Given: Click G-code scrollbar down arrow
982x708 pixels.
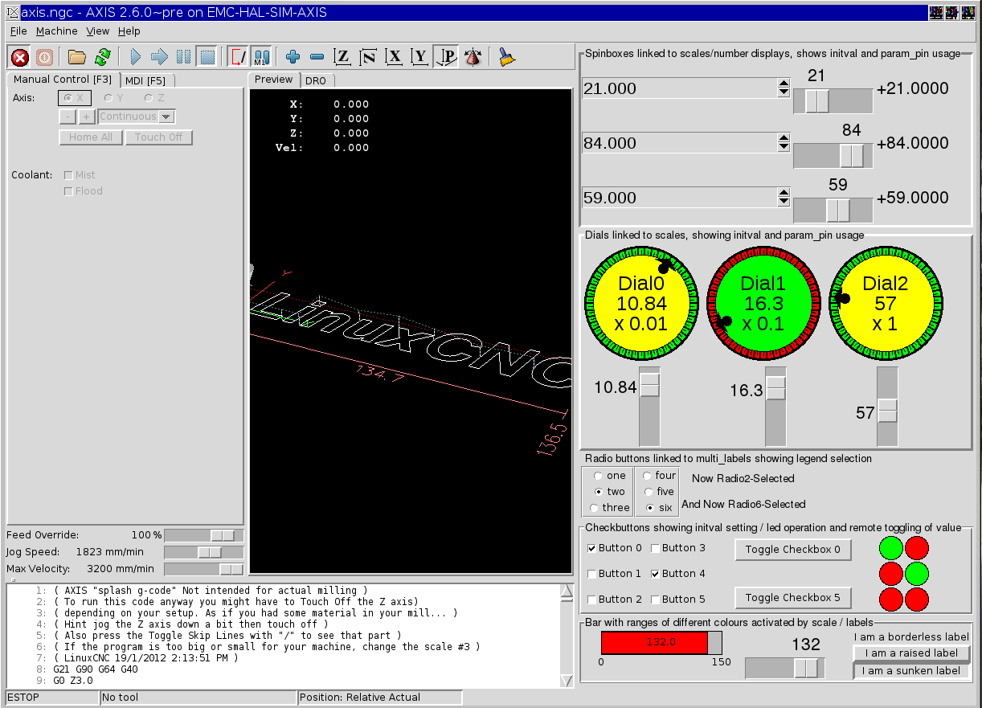Looking at the screenshot, I should point(567,681).
